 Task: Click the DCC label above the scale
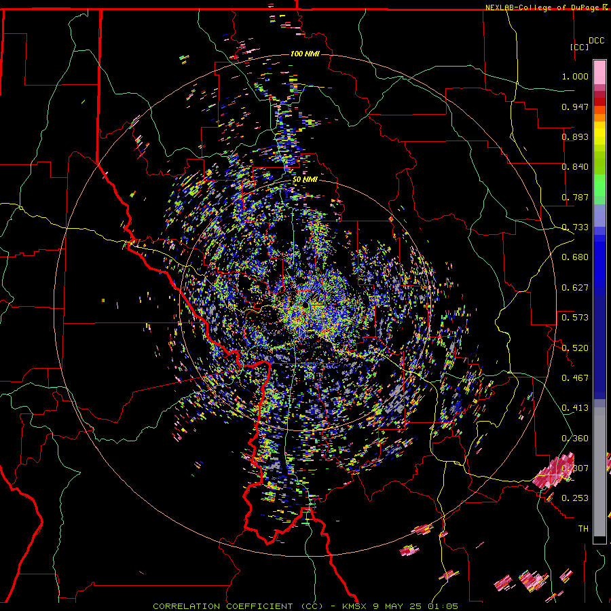tap(596, 41)
